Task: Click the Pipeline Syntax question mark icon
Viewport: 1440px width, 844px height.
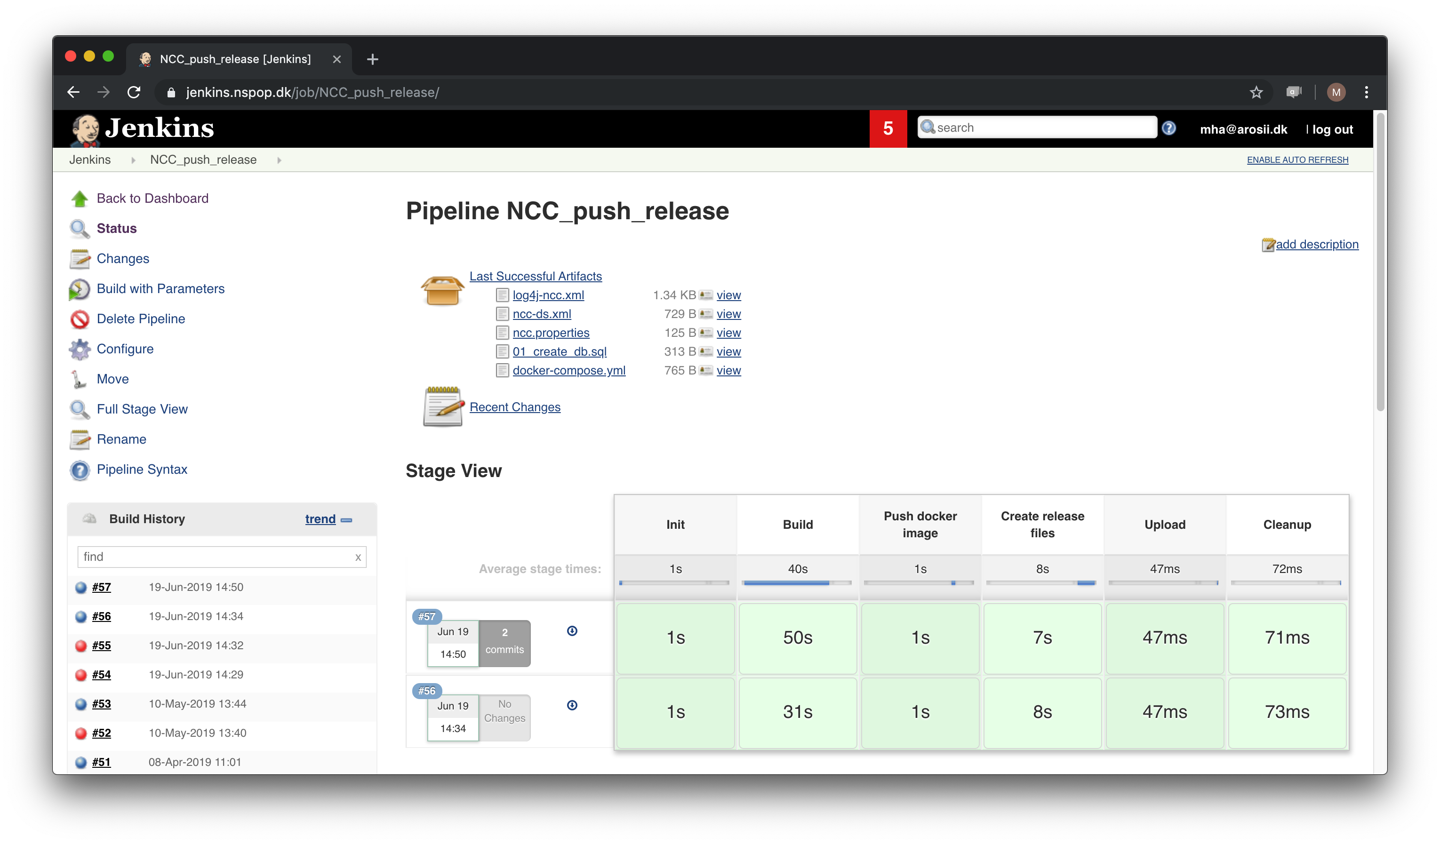Action: 80,470
